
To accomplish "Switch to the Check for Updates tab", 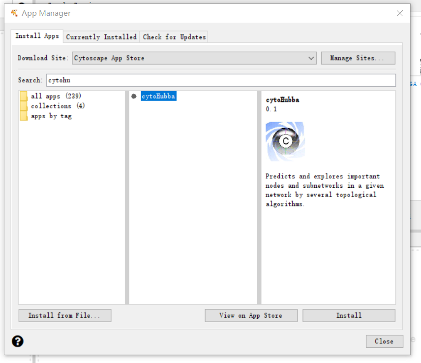I will point(174,37).
